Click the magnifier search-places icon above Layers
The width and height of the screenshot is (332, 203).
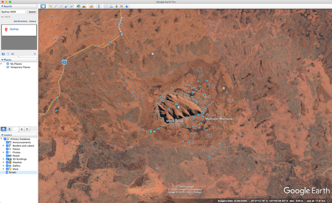pos(3,129)
